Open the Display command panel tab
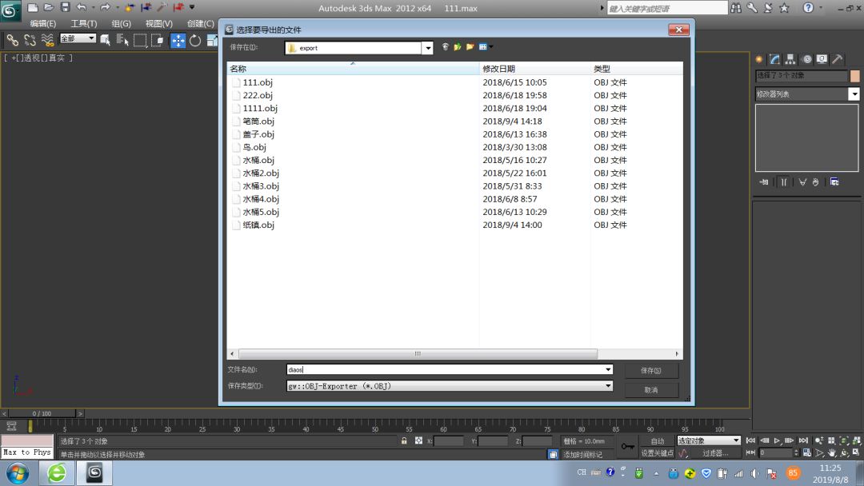This screenshot has height=486, width=864. (x=822, y=59)
